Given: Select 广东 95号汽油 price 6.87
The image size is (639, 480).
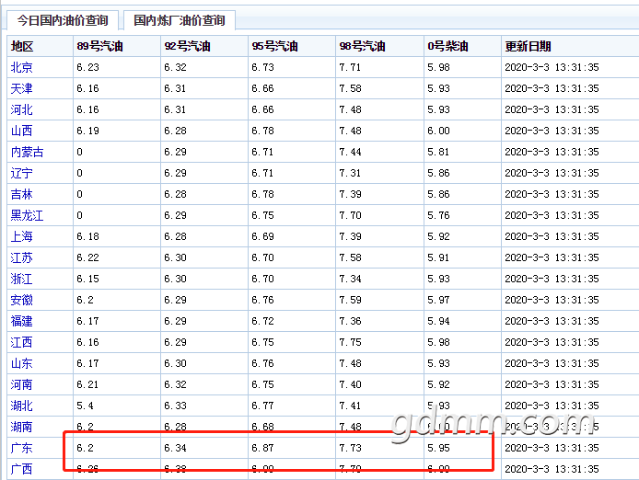Looking at the screenshot, I should 262,448.
